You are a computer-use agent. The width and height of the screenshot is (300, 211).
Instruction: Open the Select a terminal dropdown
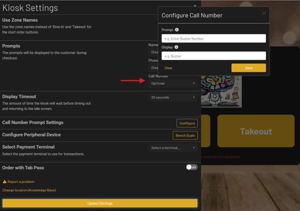point(173,148)
